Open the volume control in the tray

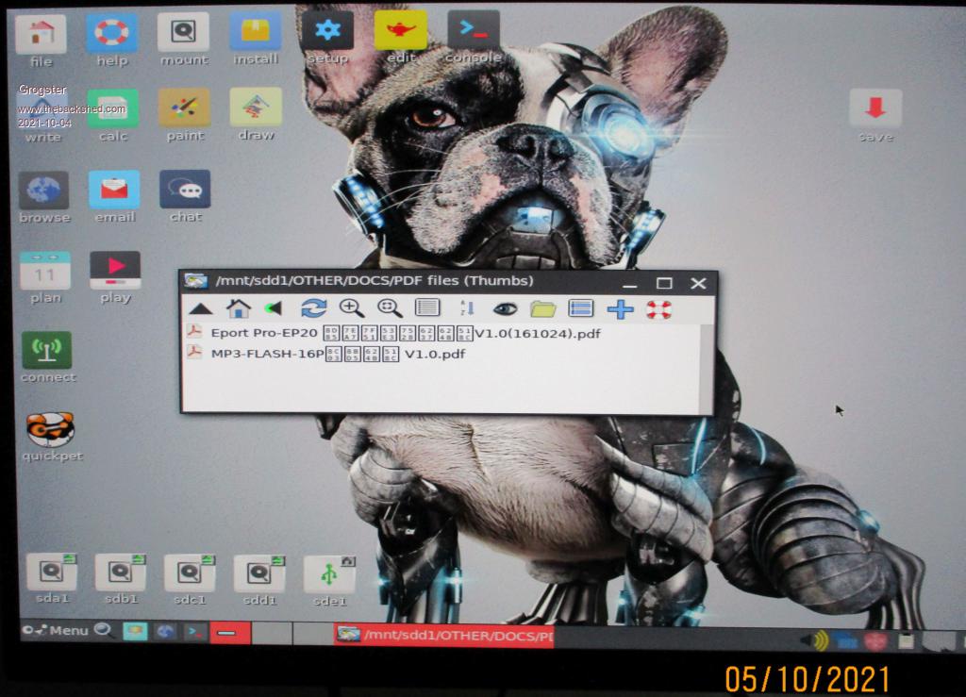click(813, 640)
